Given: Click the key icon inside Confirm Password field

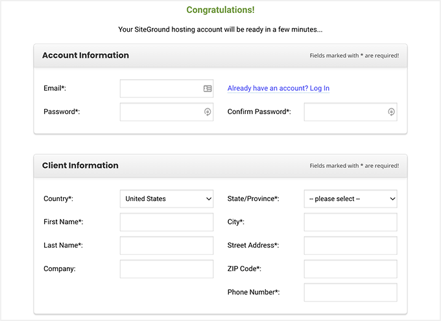Looking at the screenshot, I should point(391,112).
